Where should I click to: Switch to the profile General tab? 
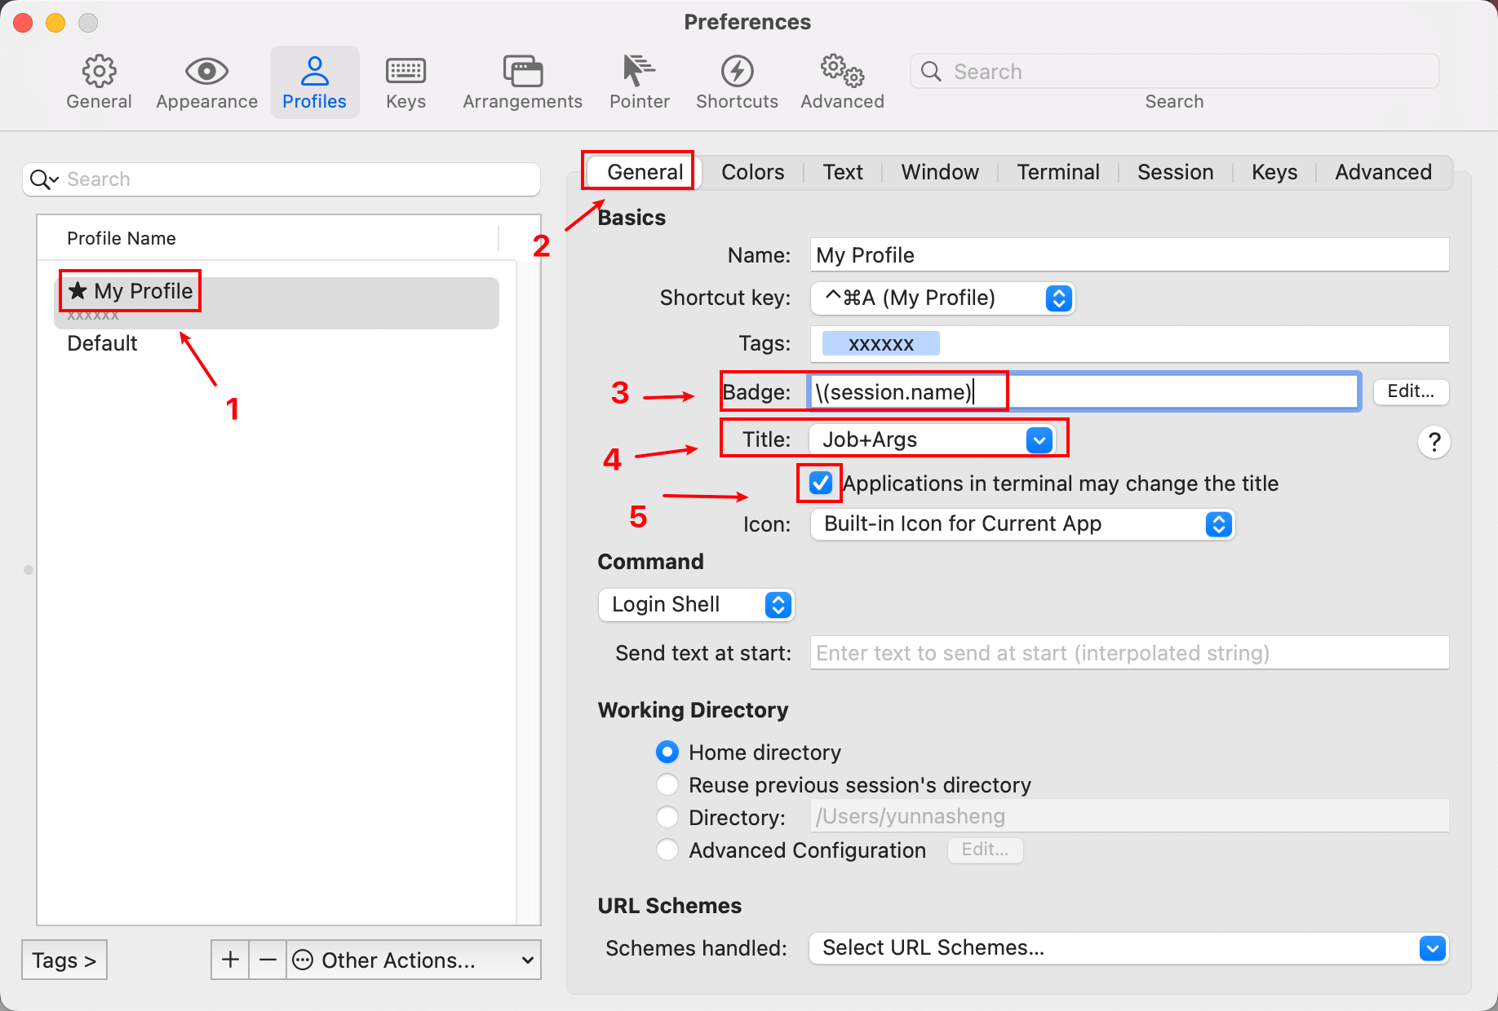pos(645,172)
